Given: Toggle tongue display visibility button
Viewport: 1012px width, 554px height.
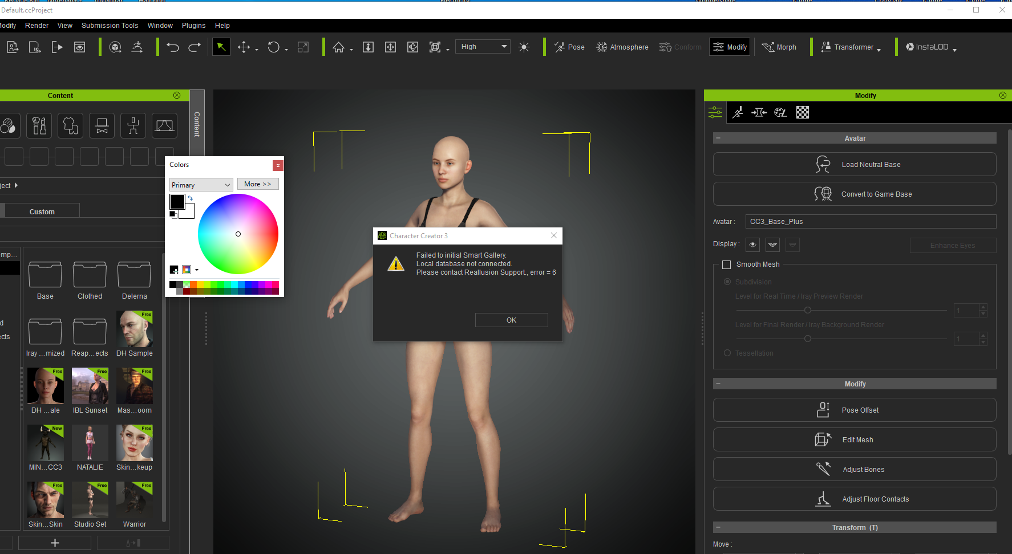Looking at the screenshot, I should [x=793, y=245].
